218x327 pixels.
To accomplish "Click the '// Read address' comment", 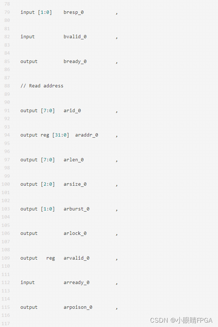I will [42, 86].
